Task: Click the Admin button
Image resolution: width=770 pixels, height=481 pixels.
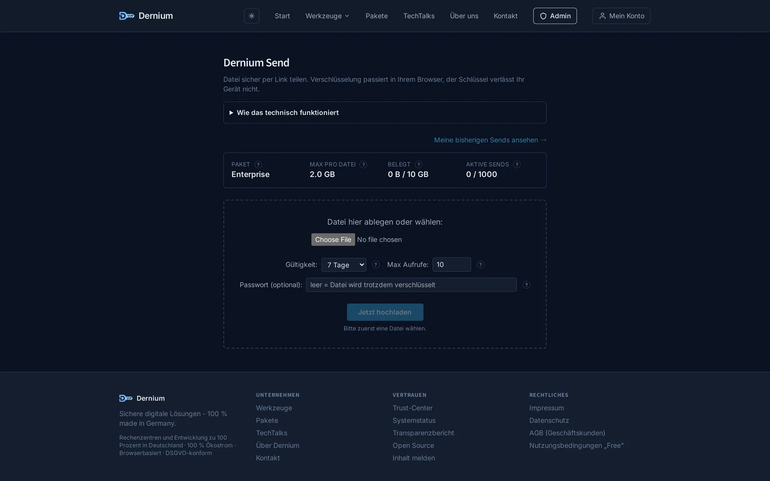Action: coord(555,16)
